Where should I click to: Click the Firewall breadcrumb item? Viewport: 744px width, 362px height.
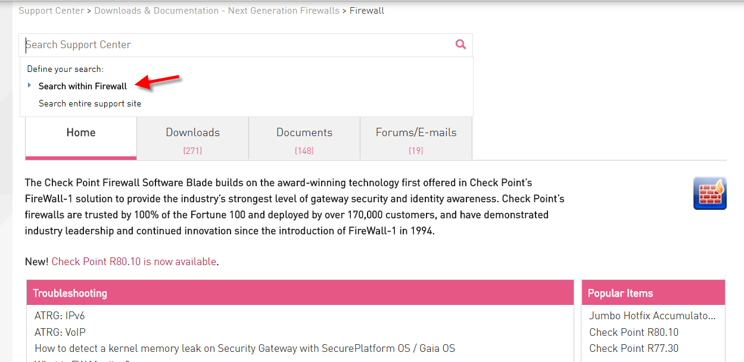(367, 11)
